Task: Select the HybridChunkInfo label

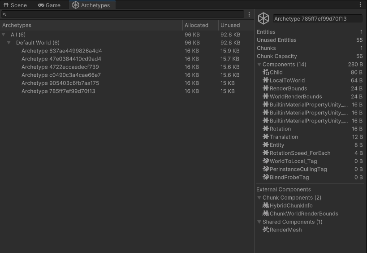Action: point(291,206)
